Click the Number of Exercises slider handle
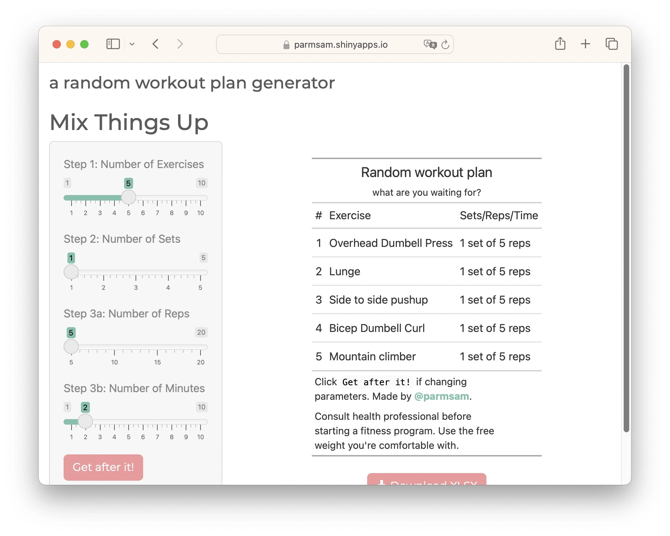The image size is (670, 536). tap(129, 197)
